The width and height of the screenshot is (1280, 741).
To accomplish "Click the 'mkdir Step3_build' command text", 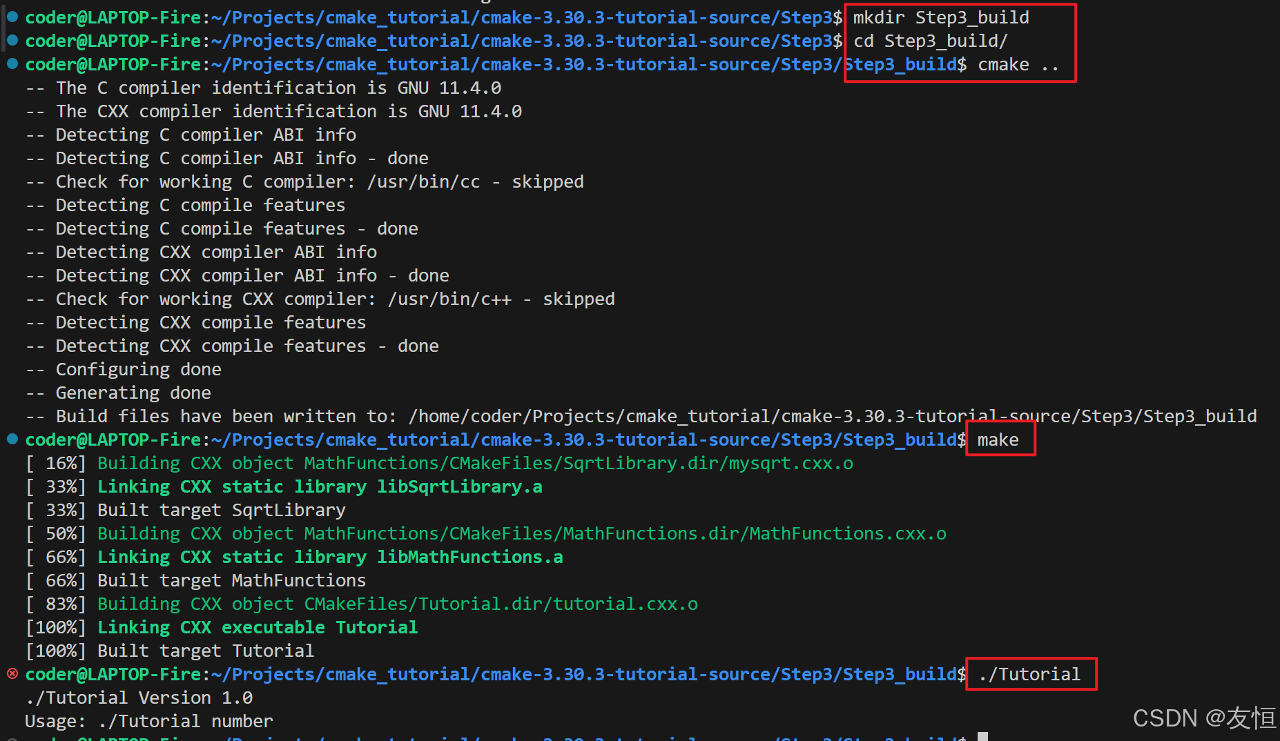I will [941, 17].
